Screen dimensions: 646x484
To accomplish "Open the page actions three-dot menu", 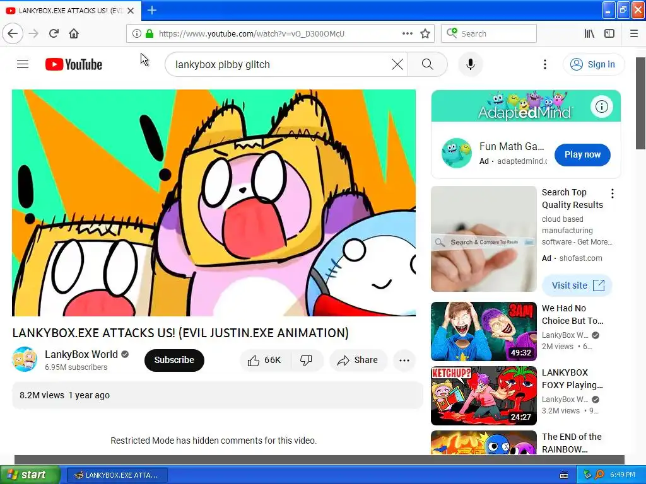I will [x=407, y=33].
